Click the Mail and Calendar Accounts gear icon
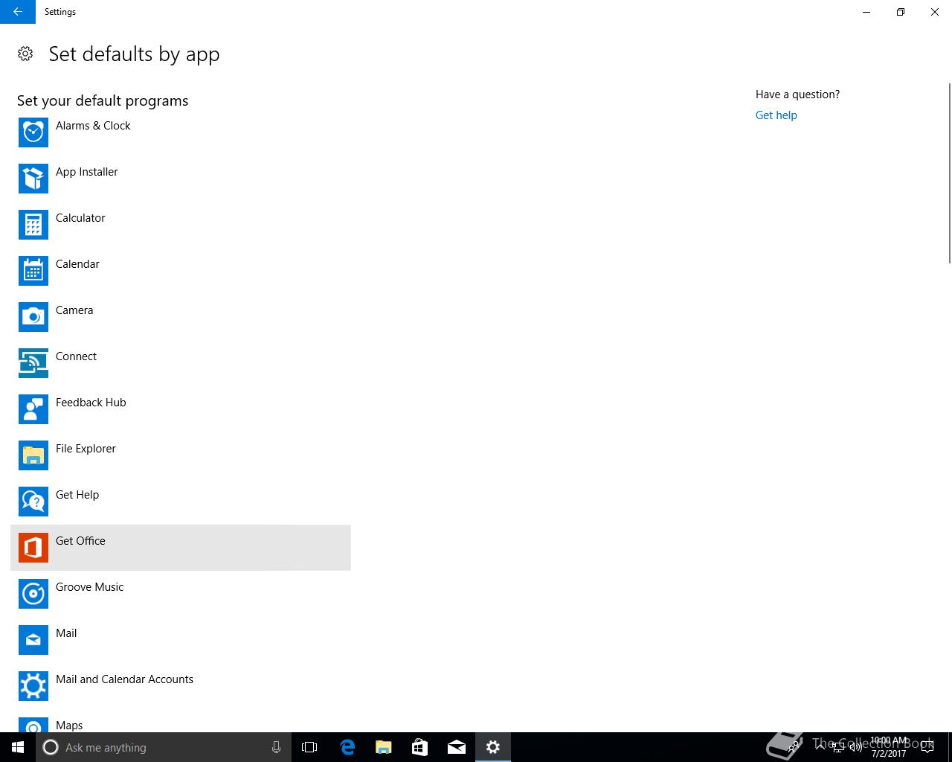Viewport: 952px width, 762px height. (33, 686)
